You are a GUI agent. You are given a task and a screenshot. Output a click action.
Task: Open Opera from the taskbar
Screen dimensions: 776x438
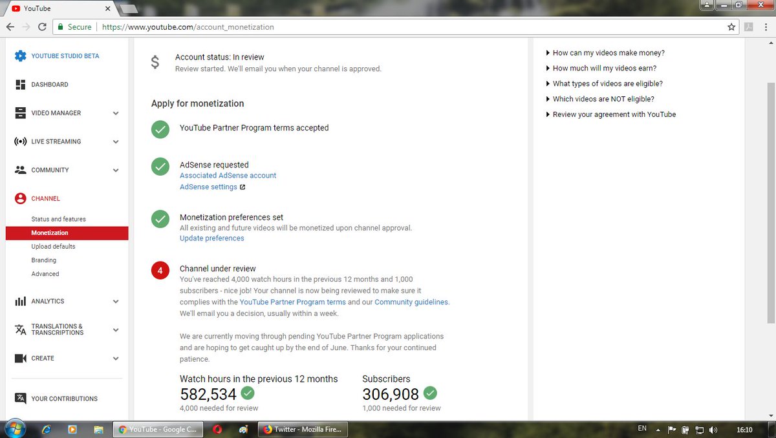218,430
